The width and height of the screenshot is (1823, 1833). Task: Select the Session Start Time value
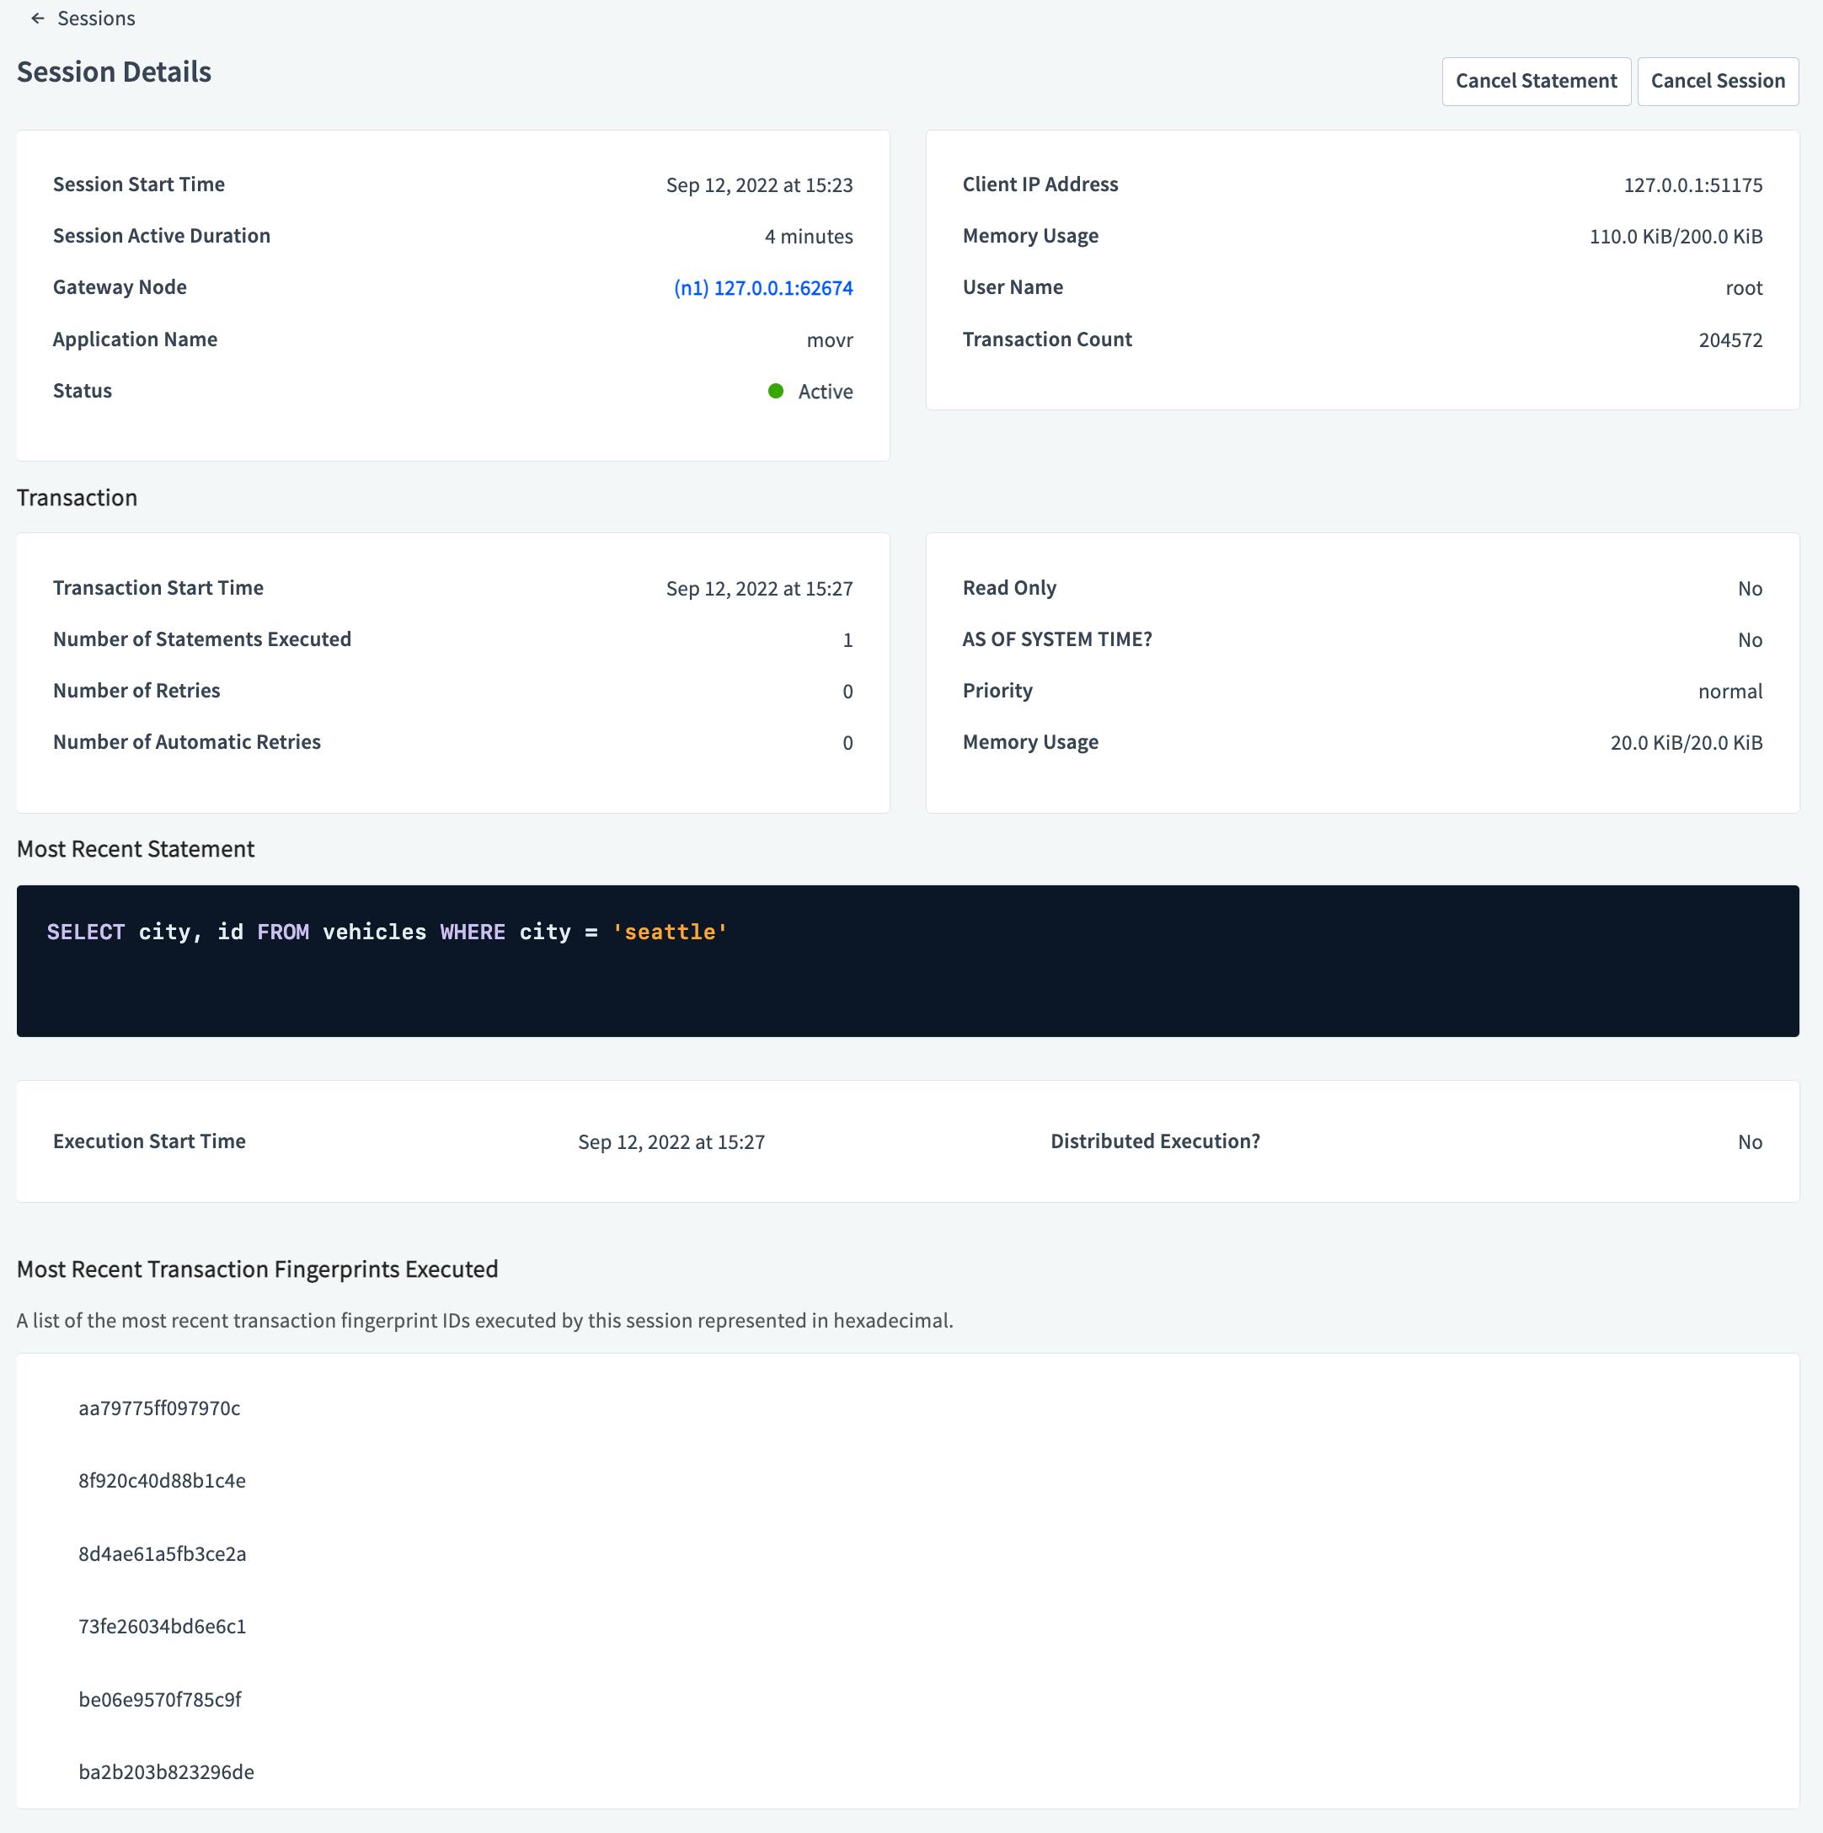(759, 185)
